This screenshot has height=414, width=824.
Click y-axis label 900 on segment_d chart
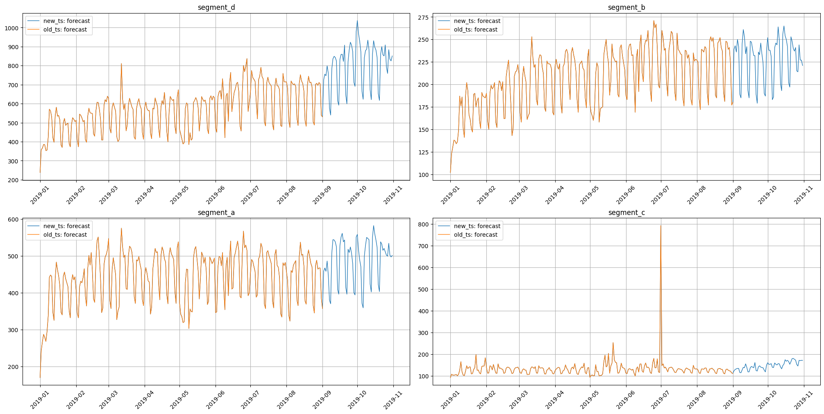click(x=14, y=47)
